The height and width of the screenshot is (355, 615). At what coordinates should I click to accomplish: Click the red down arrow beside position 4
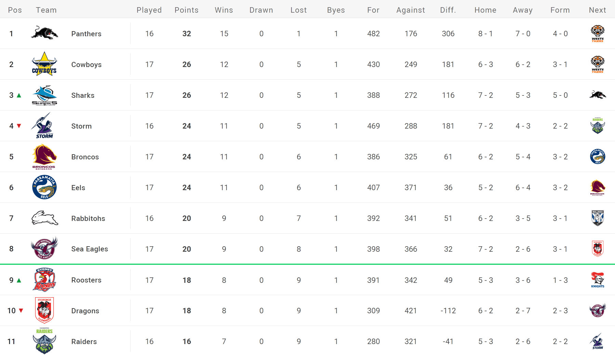click(x=19, y=126)
